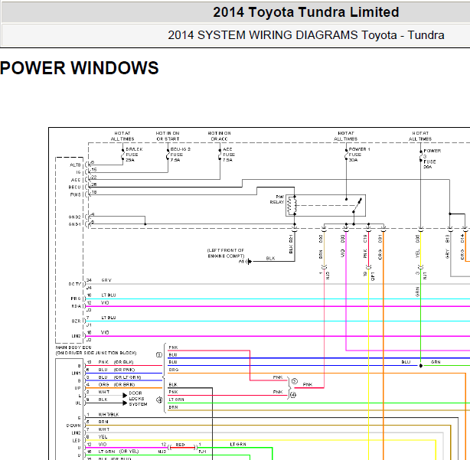
Task: Click '(LEFT FRONT OF ENGINE COMPT)' ground note
Action: click(226, 253)
